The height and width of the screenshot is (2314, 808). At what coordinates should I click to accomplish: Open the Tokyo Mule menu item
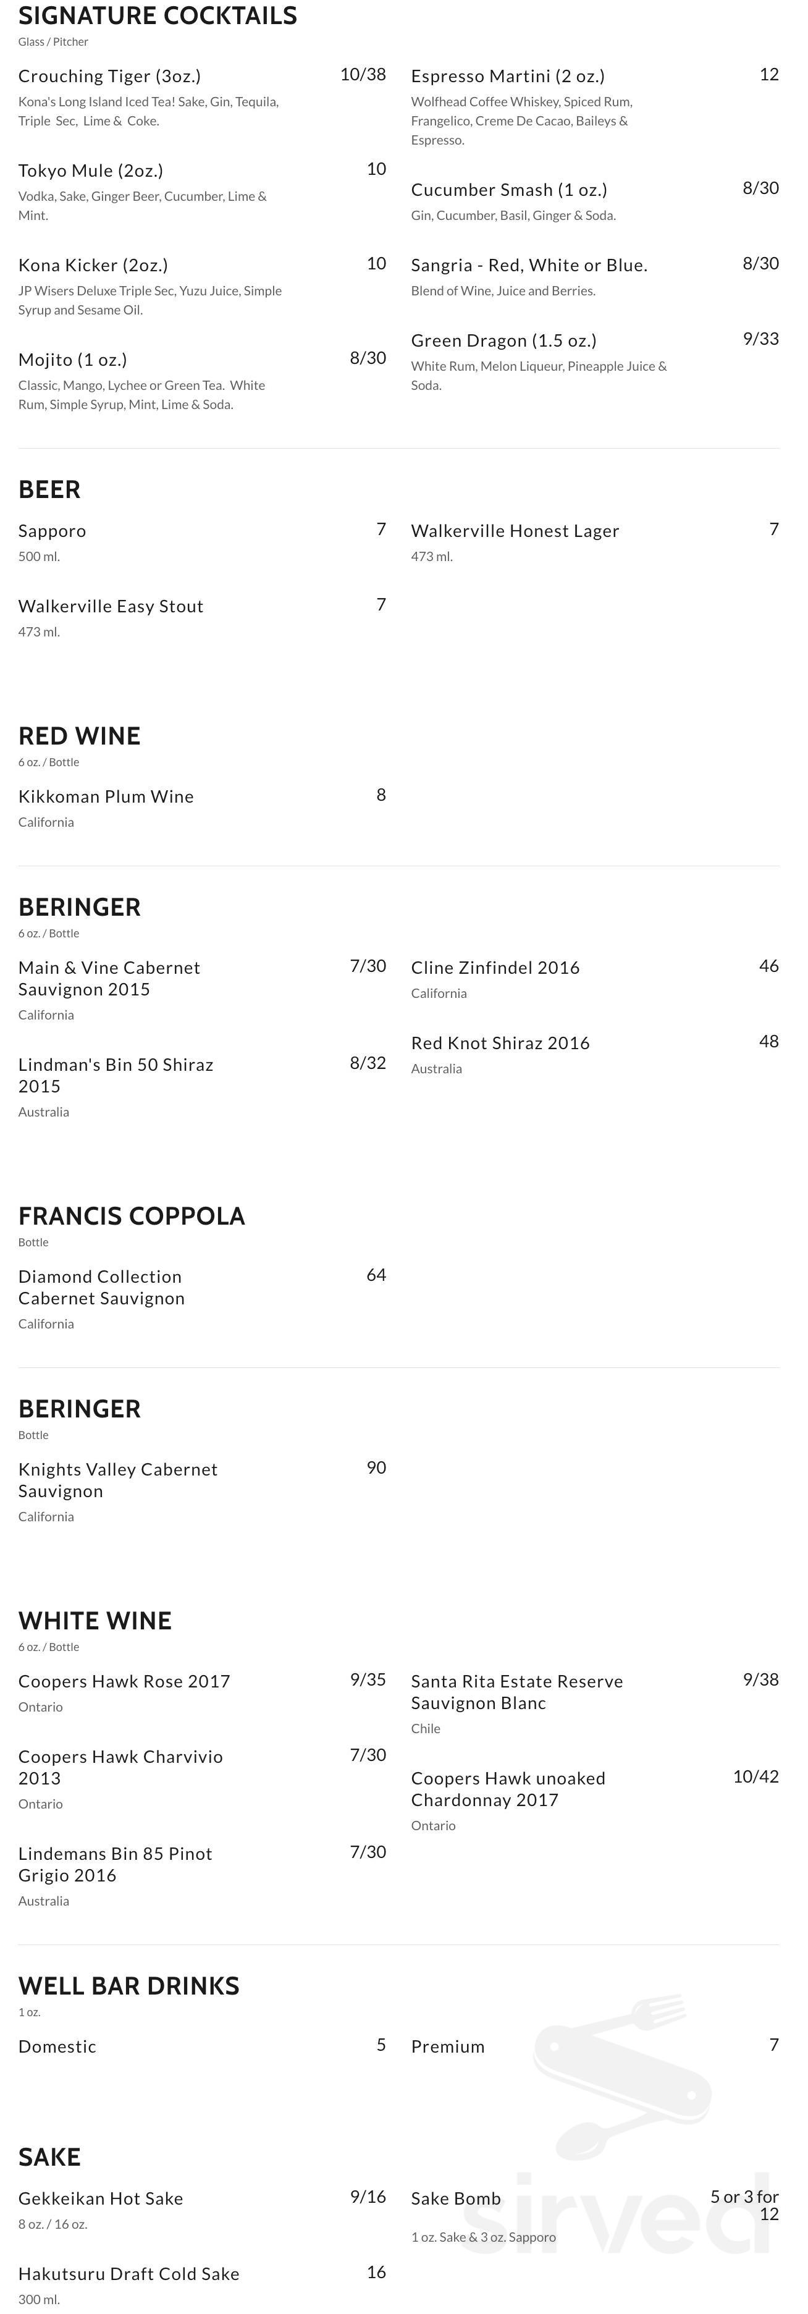point(91,171)
